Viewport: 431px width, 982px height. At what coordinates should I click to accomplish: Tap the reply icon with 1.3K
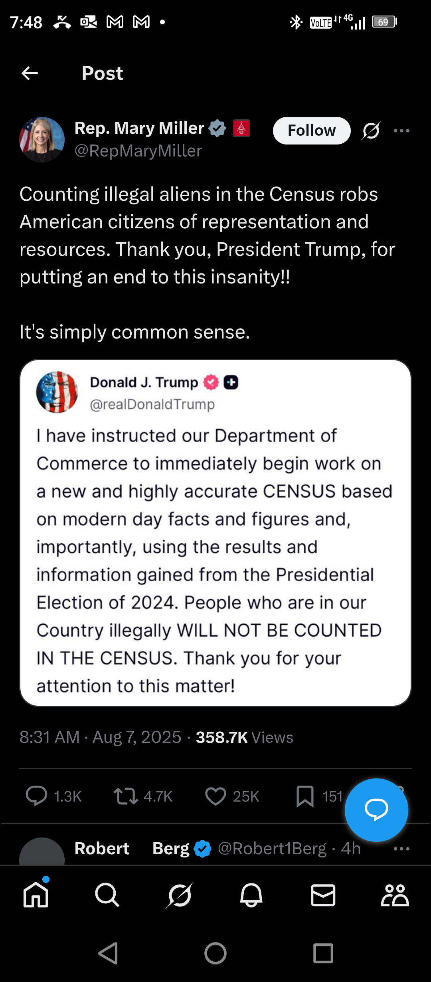(37, 796)
